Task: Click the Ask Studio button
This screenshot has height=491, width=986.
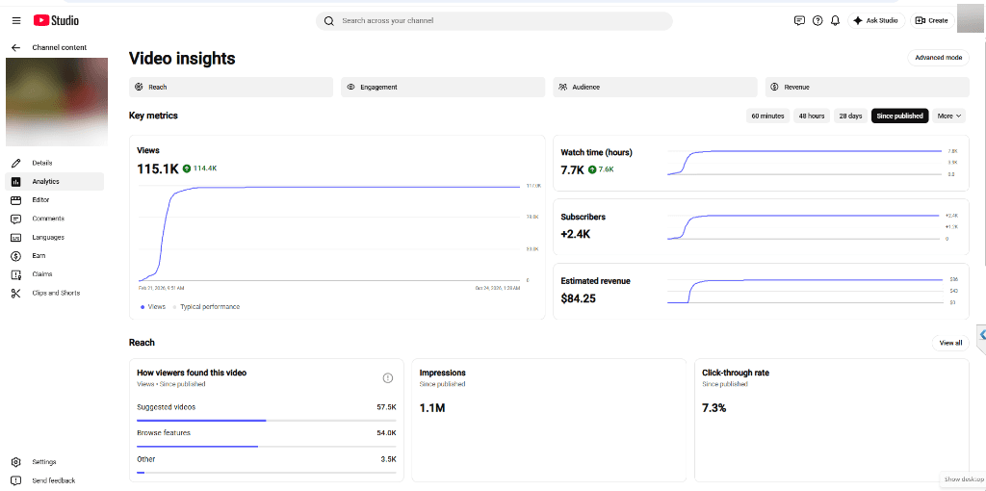Action: pyautogui.click(x=876, y=21)
